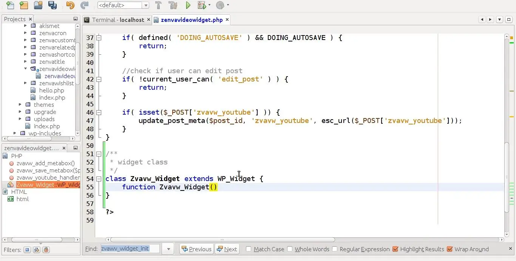Enable the Match Case checkbox

249,249
